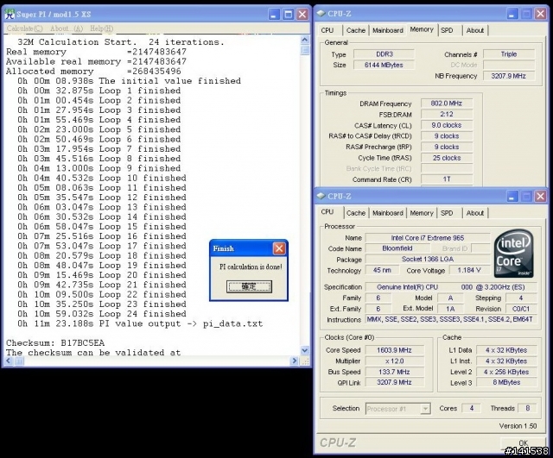Click the FSB:DRAM 2:12 field
553x458 pixels.
pyautogui.click(x=447, y=115)
